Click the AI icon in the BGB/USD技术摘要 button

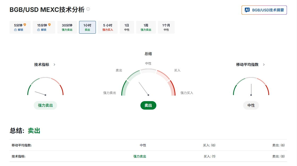(247, 10)
